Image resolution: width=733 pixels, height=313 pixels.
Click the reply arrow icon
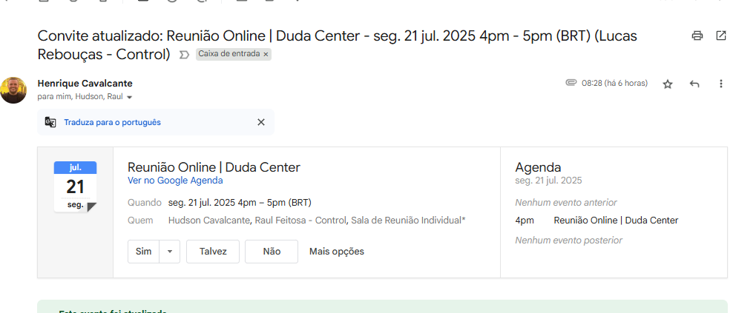click(x=694, y=84)
